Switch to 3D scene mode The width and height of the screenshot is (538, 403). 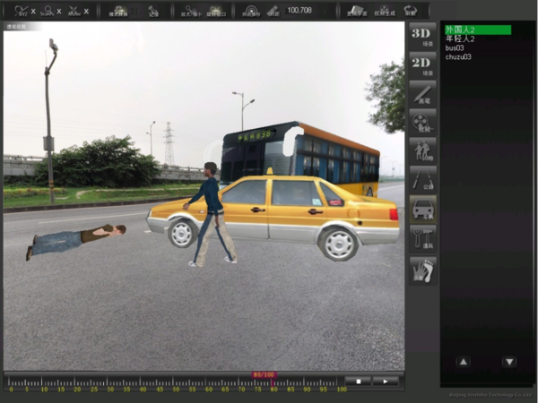(x=422, y=36)
